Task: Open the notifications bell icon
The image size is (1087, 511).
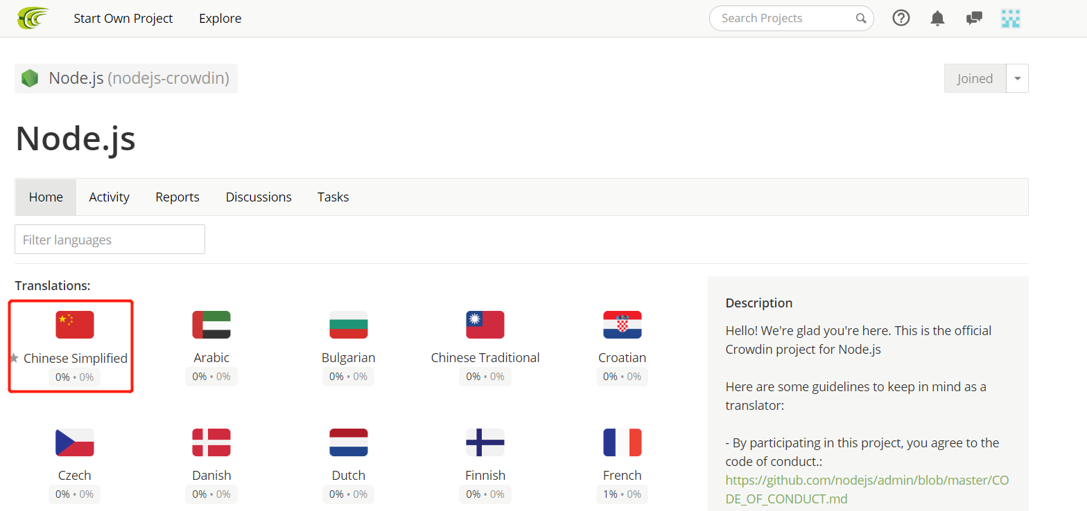Action: pos(937,18)
